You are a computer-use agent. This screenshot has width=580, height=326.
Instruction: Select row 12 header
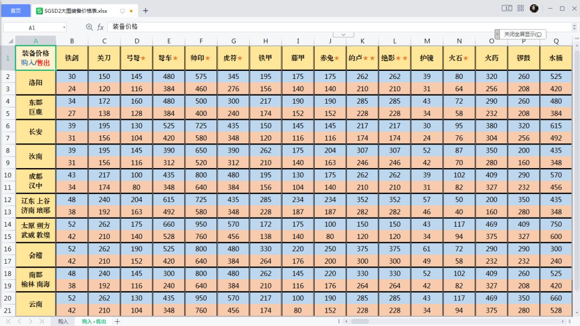(x=8, y=200)
